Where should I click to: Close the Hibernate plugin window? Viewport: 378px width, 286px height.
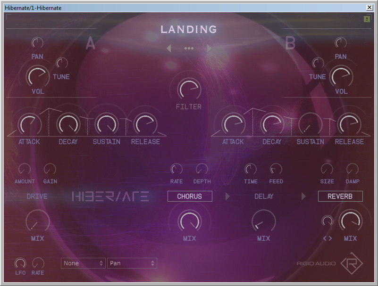pos(370,8)
